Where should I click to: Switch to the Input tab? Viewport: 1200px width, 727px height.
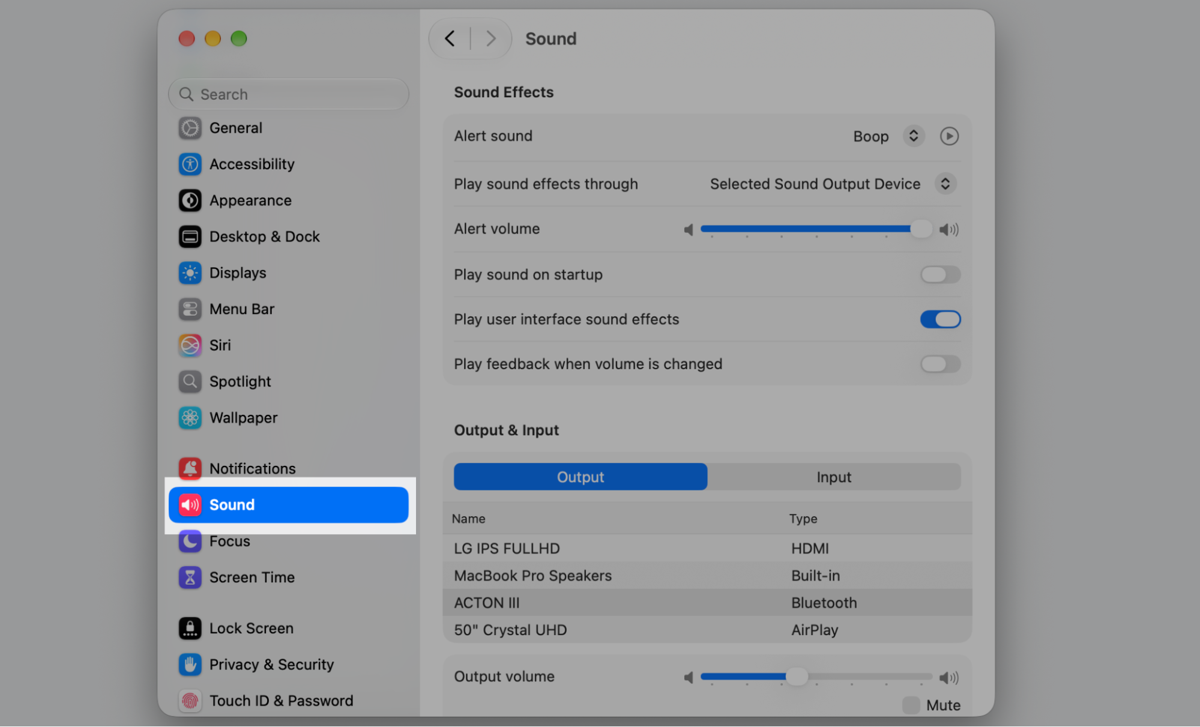click(834, 477)
